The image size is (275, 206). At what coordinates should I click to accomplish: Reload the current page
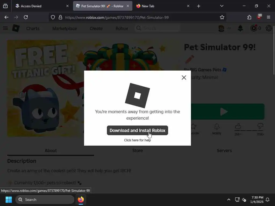[26, 17]
